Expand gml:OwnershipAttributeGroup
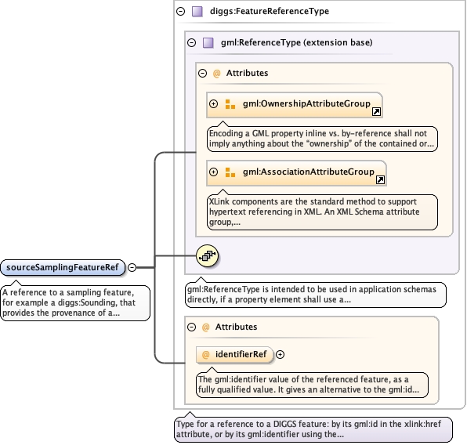Viewport: 467px width, 445px height. 213,103
